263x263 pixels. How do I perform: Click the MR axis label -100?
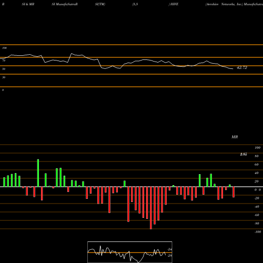[x=258, y=232]
